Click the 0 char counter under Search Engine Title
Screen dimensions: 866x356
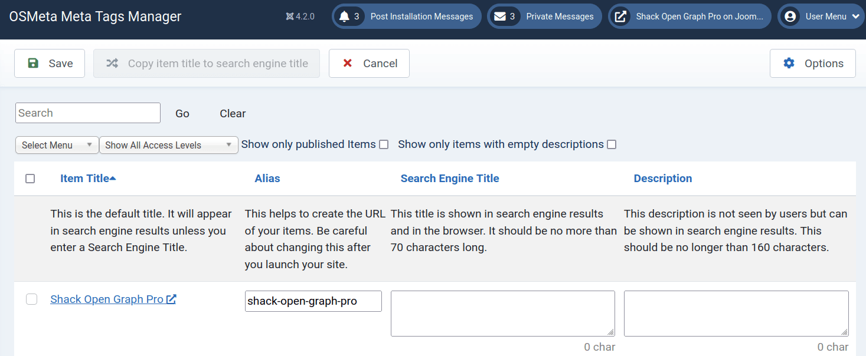[600, 347]
